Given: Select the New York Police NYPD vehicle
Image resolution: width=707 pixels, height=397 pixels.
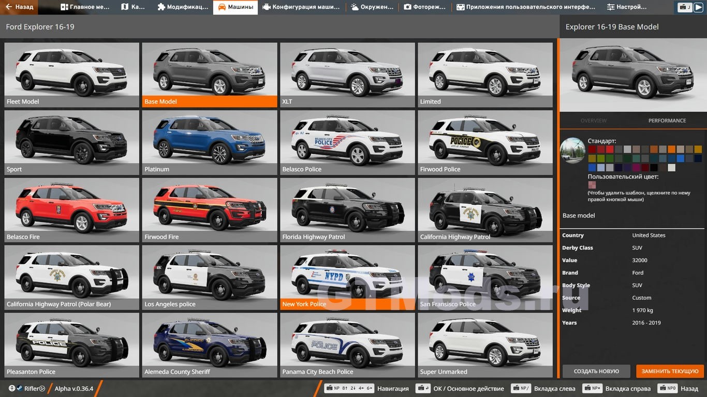Looking at the screenshot, I should 347,278.
